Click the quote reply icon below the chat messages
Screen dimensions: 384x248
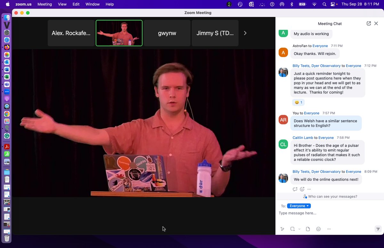pos(295,189)
